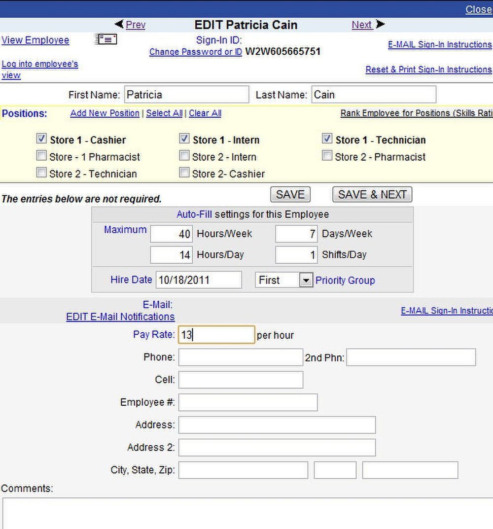Viewport: 493px width, 529px height.
Task: Click into the Phone input field
Action: coord(240,357)
